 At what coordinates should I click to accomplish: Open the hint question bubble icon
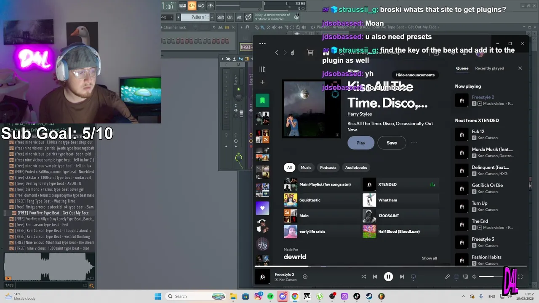(x=248, y=17)
